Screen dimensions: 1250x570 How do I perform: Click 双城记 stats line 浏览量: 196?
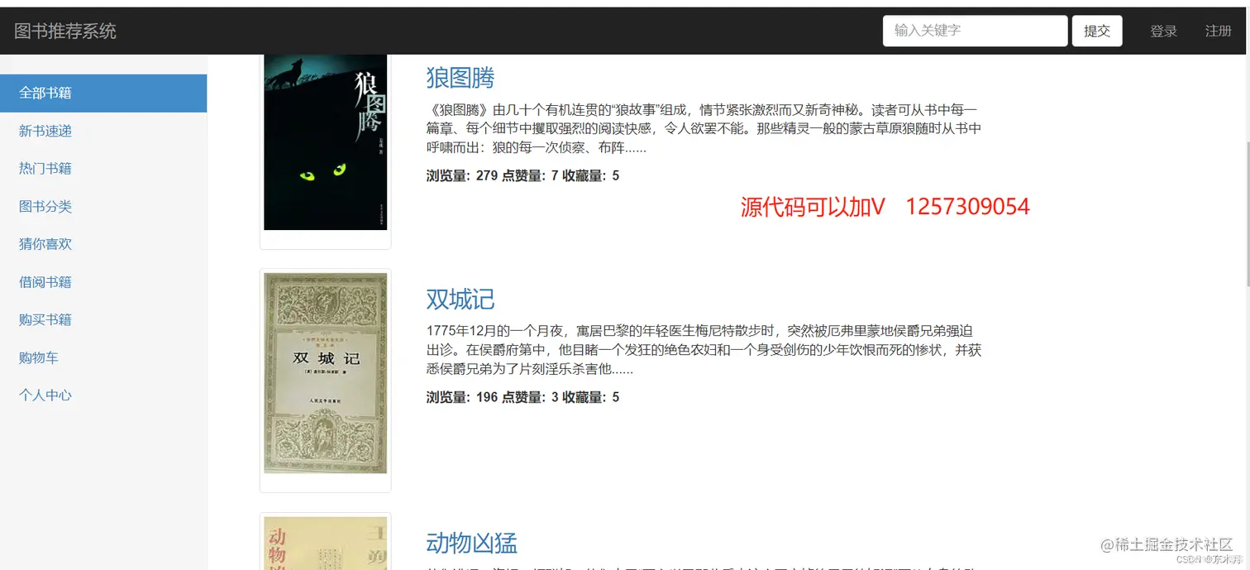pos(522,397)
